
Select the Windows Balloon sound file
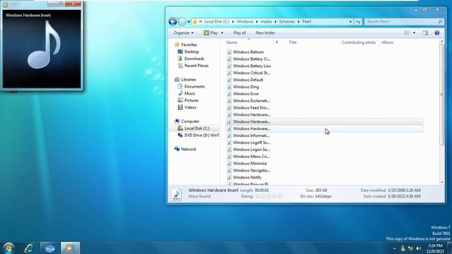248,52
